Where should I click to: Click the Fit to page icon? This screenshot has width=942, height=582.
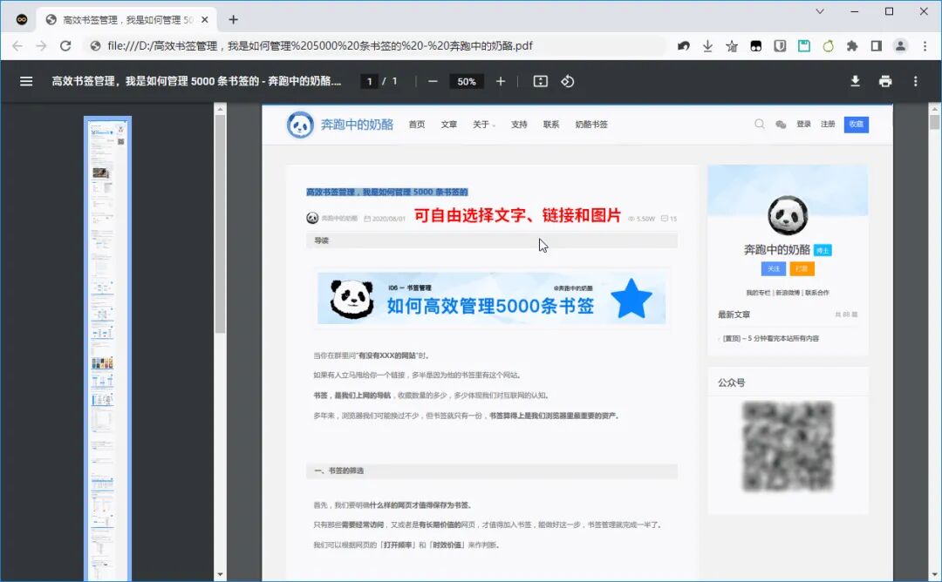pos(540,81)
